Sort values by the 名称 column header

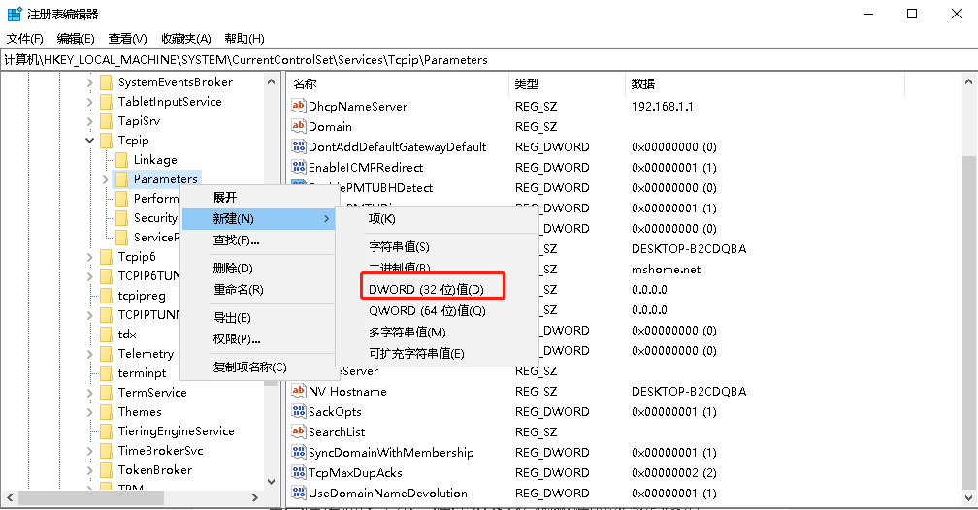tap(398, 84)
